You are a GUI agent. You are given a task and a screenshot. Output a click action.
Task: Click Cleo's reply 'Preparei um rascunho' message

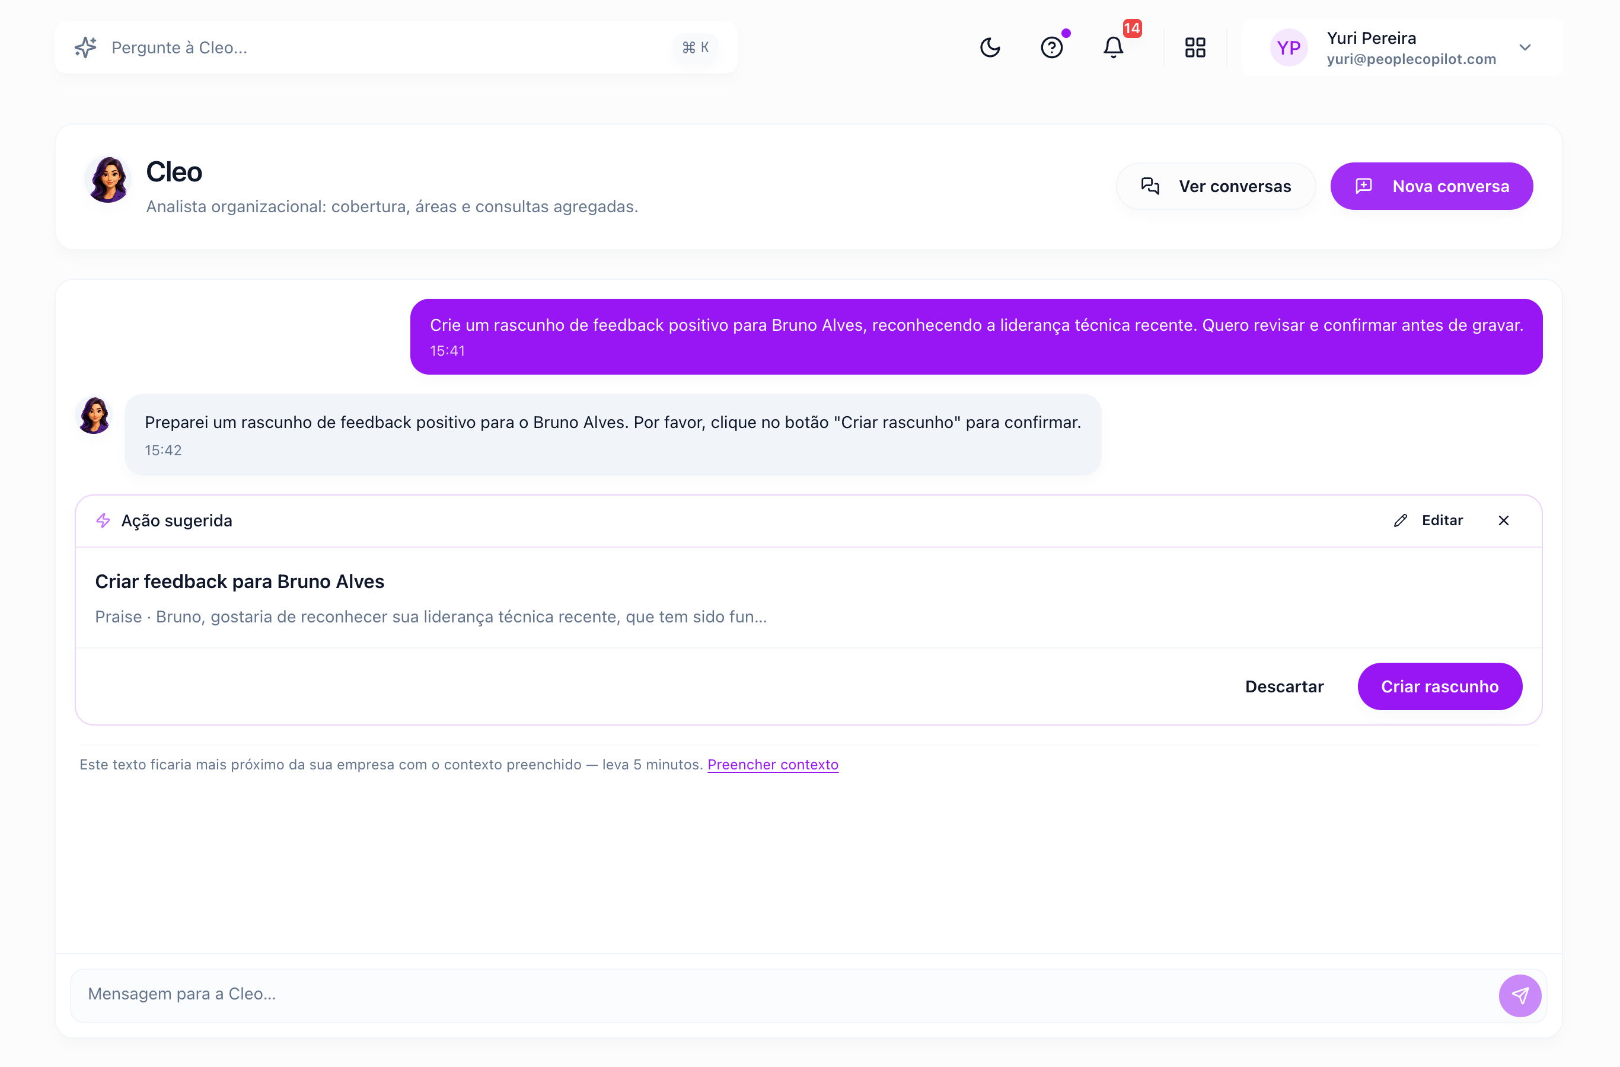point(613,434)
